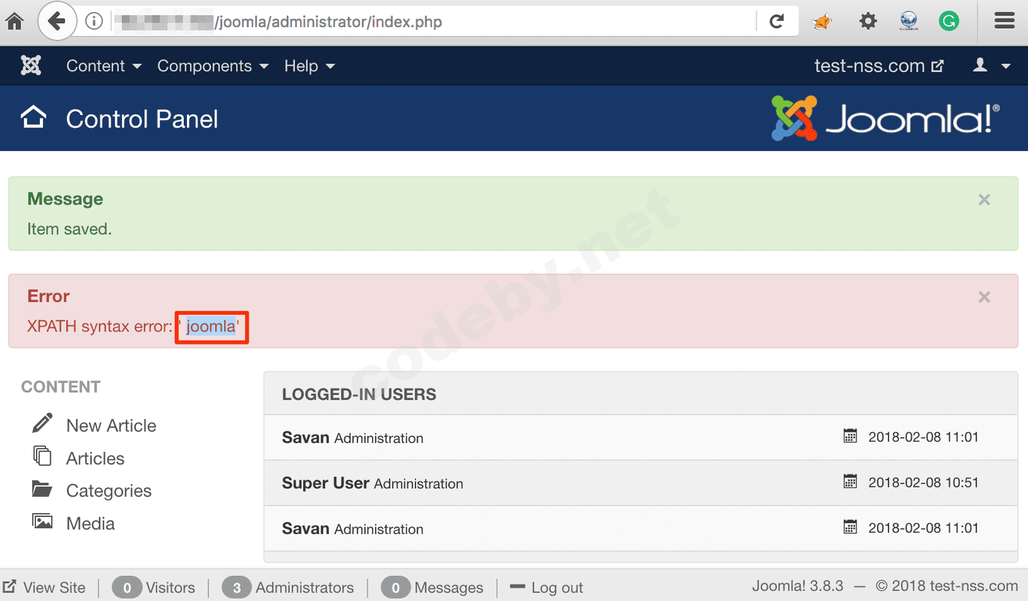Open the Help dropdown menu
The width and height of the screenshot is (1028, 601).
[x=310, y=66]
